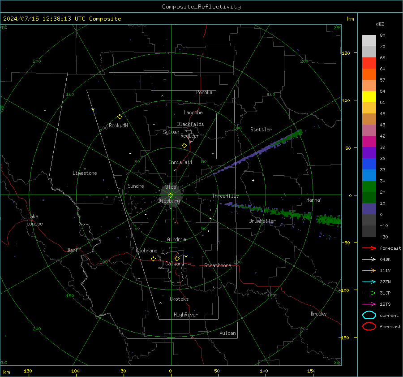Click the 60 dBZ red color swatch
This screenshot has height=377, width=403.
(x=369, y=63)
